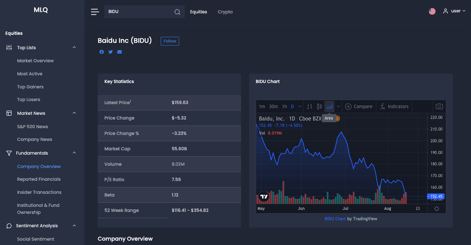Set chart interval to 1h
Screen dimensions: 471x245
(x=285, y=106)
